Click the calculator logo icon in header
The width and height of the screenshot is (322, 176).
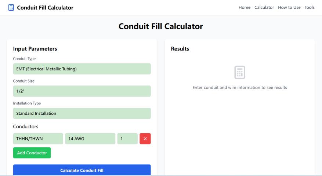coord(11,8)
